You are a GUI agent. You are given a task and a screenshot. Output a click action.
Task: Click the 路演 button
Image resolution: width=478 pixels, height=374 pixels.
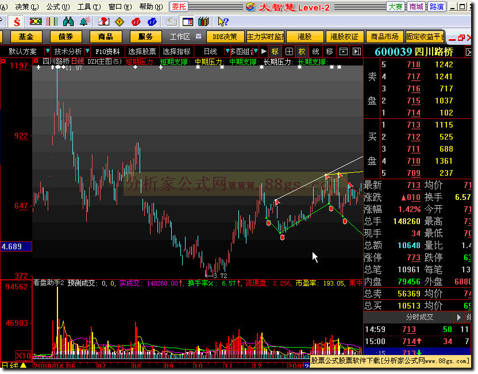[x=437, y=7]
